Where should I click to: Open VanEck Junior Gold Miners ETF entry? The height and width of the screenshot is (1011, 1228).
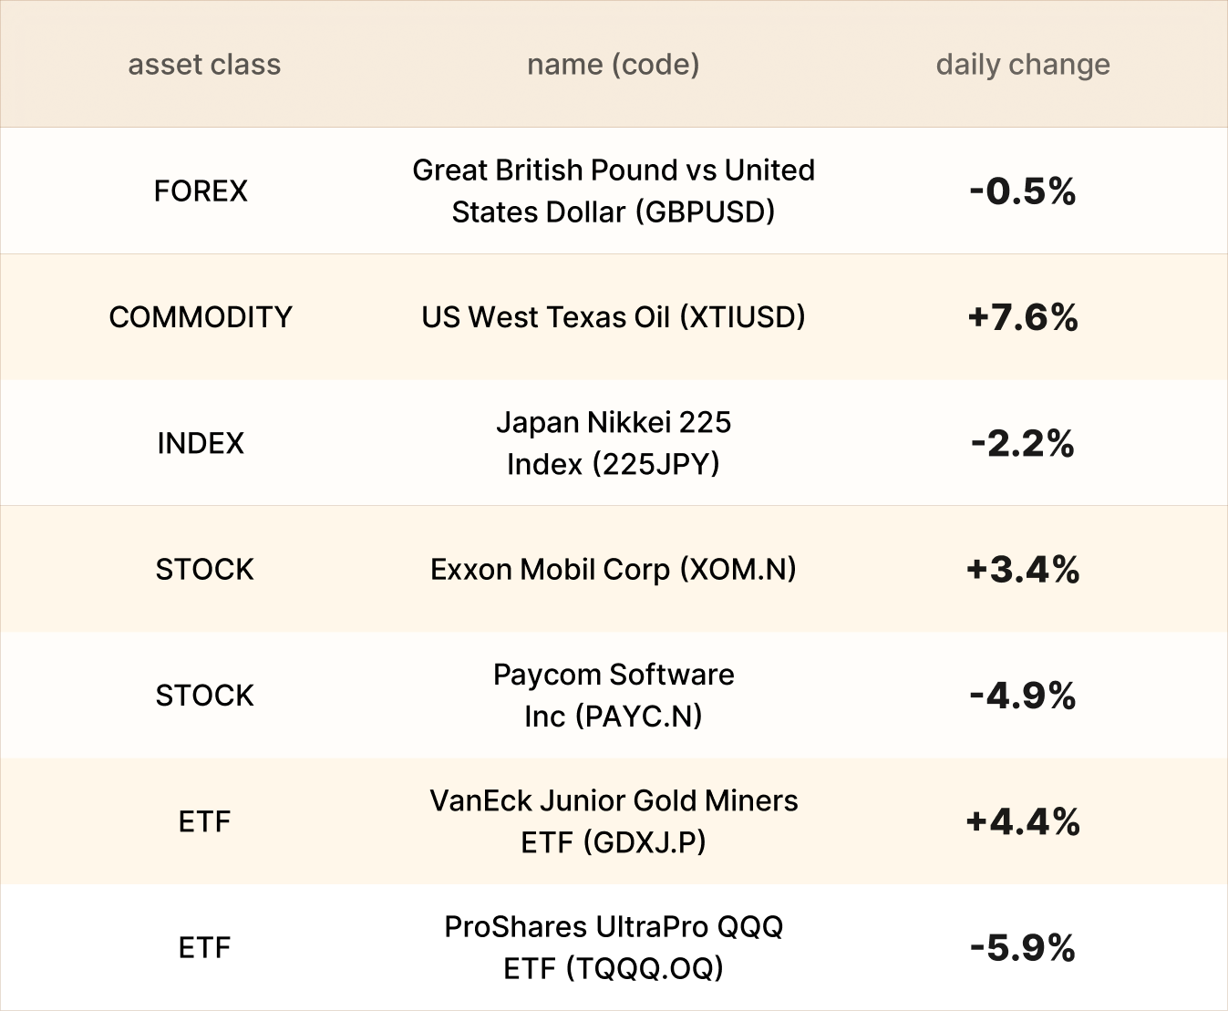tap(613, 821)
